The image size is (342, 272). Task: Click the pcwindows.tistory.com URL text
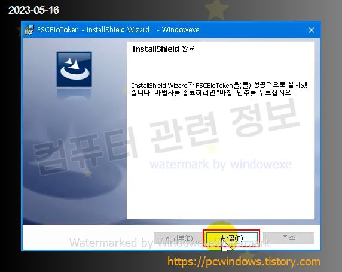click(x=244, y=261)
